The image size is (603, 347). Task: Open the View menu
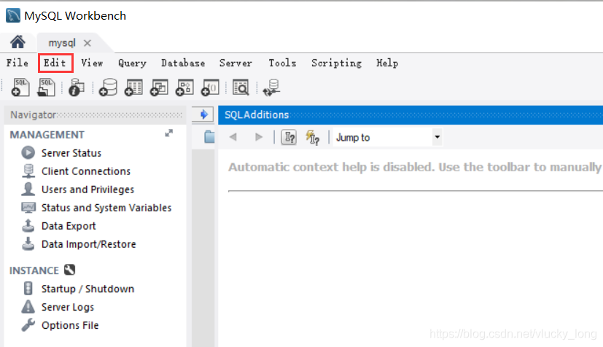pos(92,63)
